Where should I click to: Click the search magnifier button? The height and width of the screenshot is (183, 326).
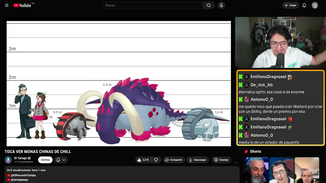click(x=209, y=5)
